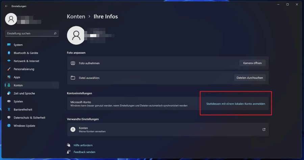
Task: Maximize the Einstellungen window
Action: (287, 4)
